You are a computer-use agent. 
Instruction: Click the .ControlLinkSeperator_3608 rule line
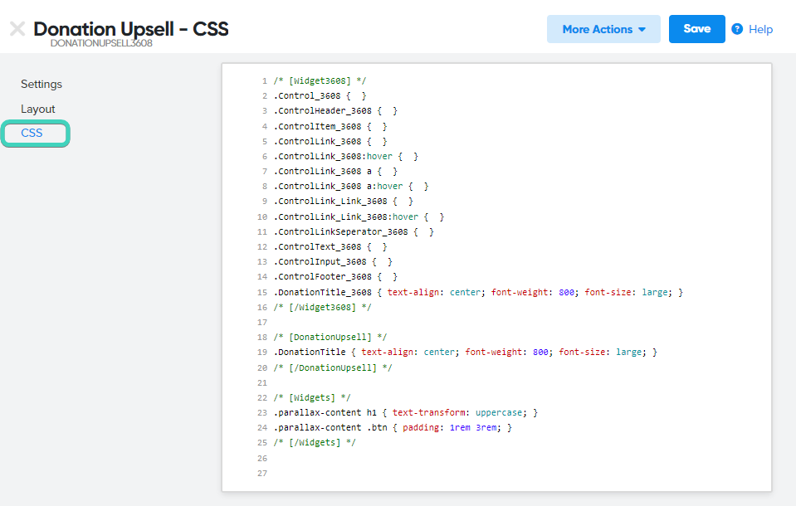click(354, 232)
